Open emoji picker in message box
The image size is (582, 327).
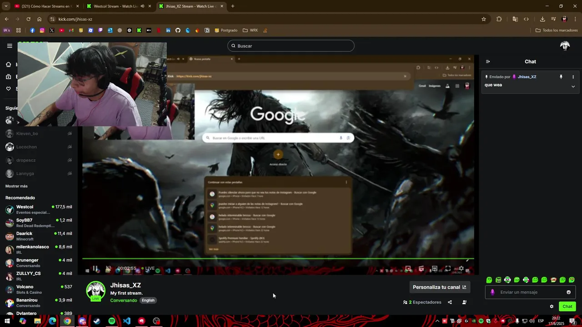click(x=568, y=292)
